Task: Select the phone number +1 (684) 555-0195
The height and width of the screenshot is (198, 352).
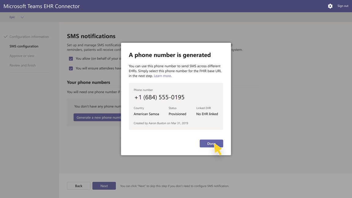Action: coord(159,97)
